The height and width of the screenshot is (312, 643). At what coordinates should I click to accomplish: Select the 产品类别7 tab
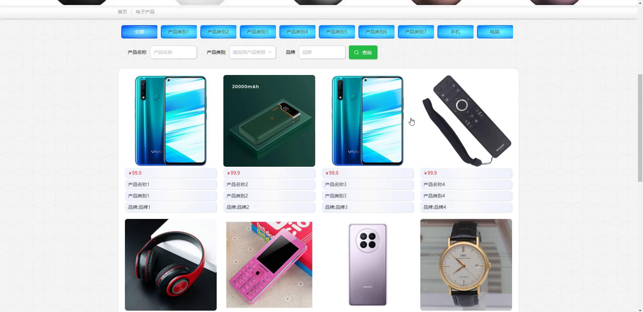pos(416,32)
